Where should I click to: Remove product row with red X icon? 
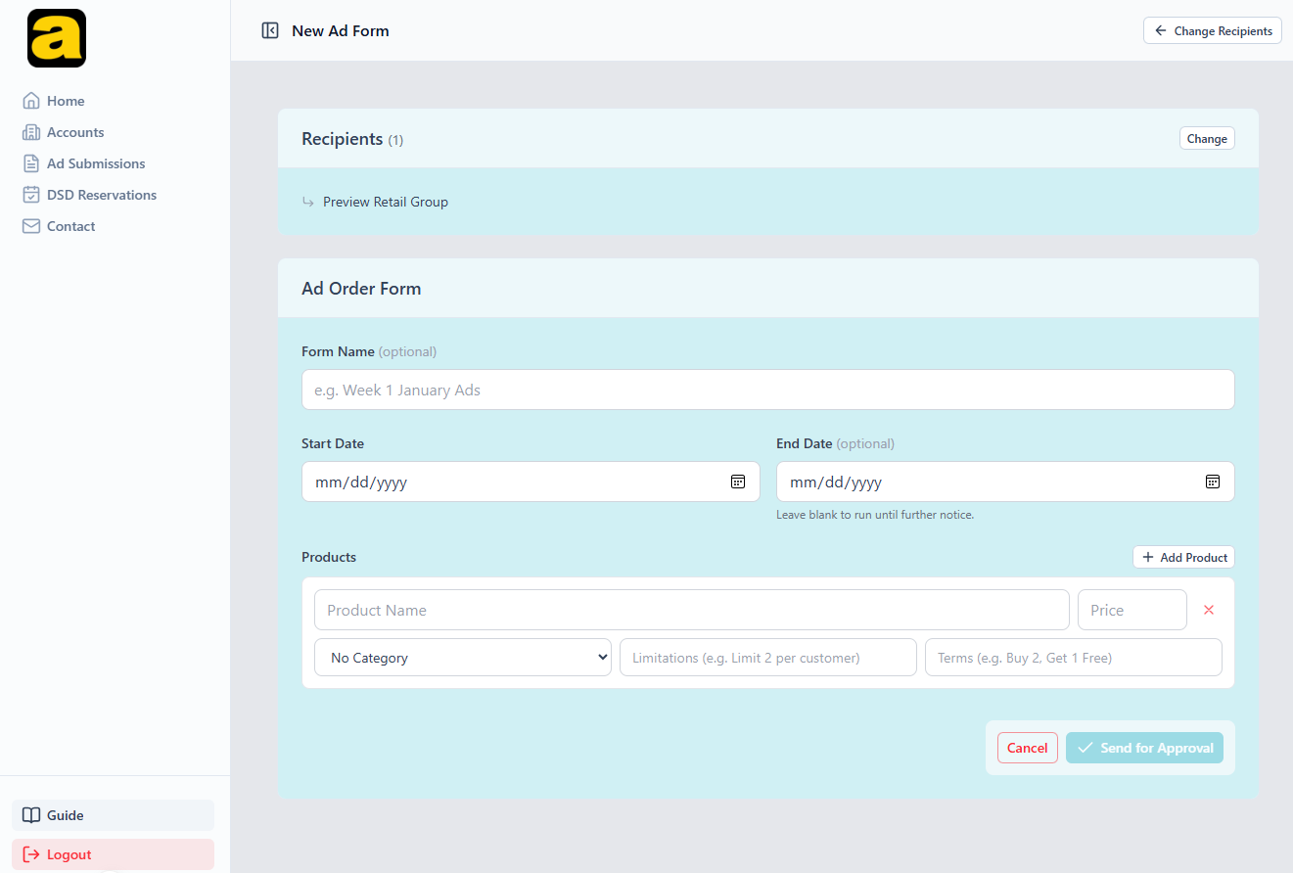1209,610
